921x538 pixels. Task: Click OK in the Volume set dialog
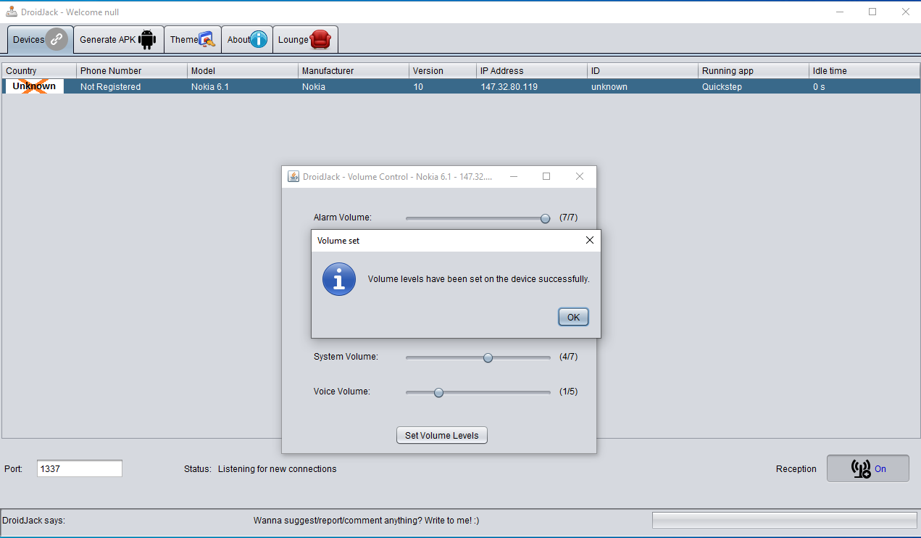[x=573, y=317]
